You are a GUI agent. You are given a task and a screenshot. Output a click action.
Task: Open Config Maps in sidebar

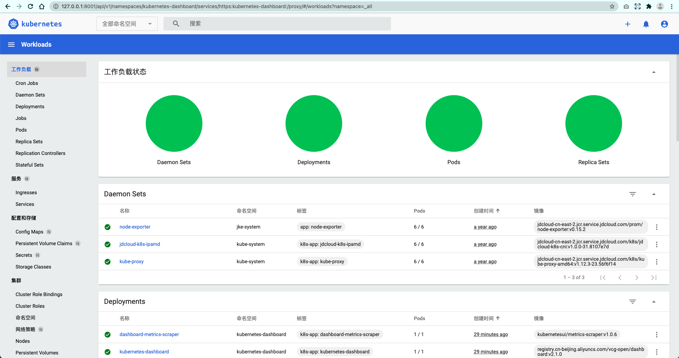coord(29,232)
